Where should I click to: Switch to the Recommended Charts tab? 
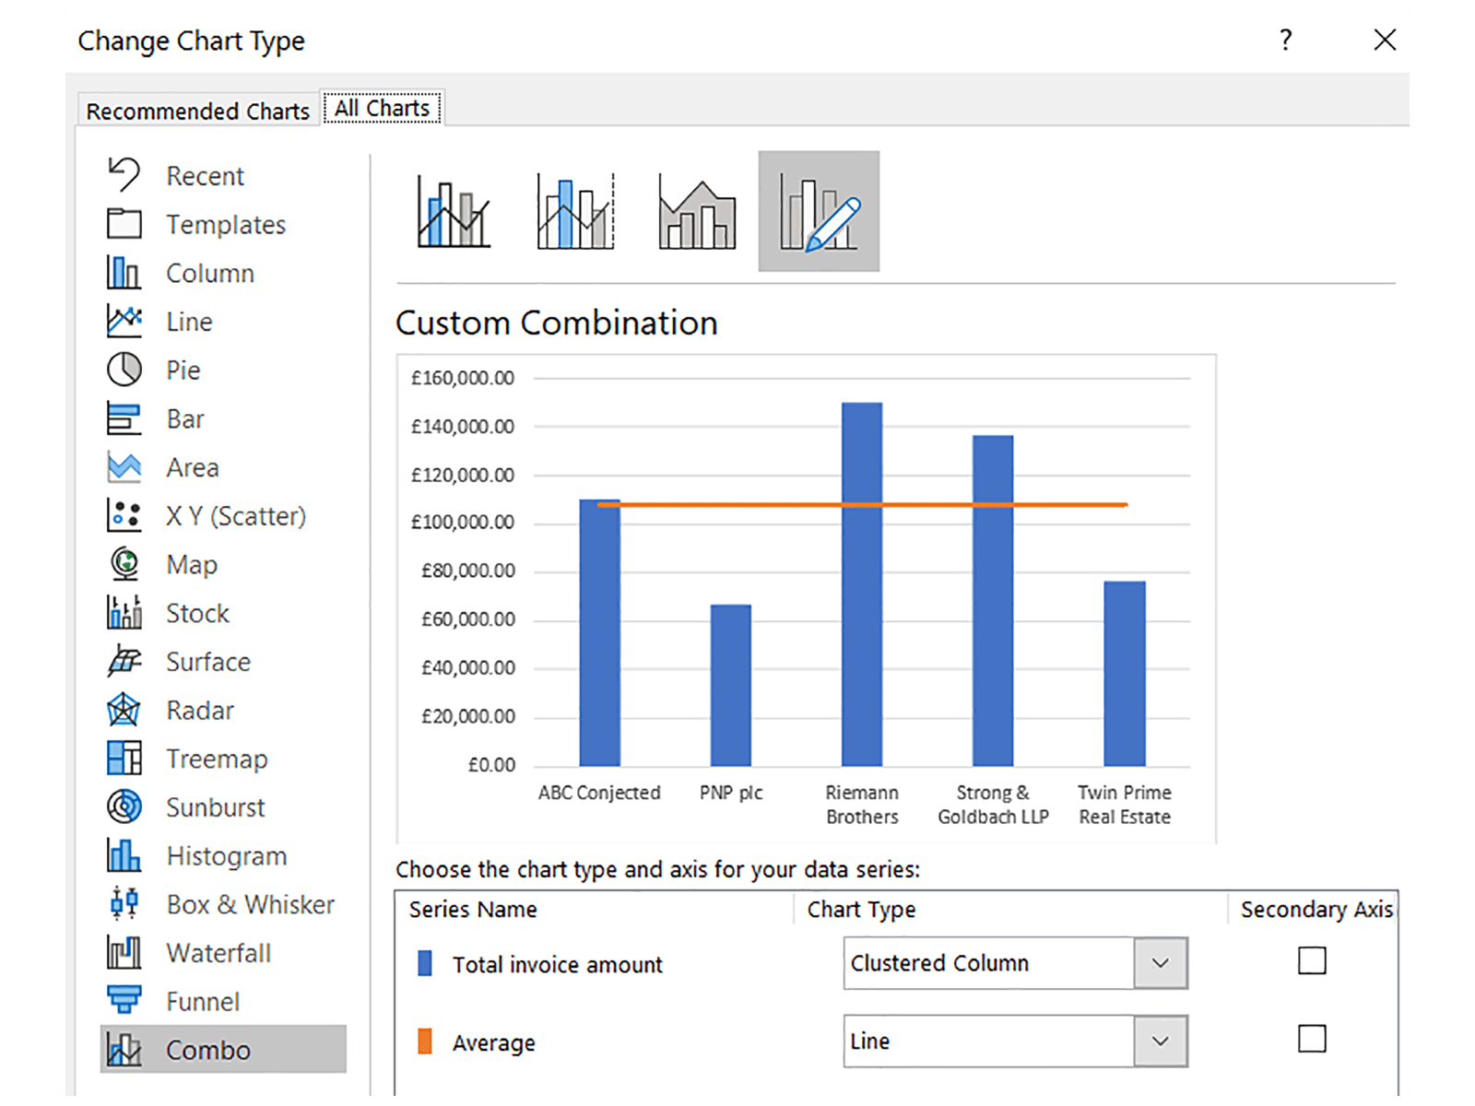[x=197, y=111]
